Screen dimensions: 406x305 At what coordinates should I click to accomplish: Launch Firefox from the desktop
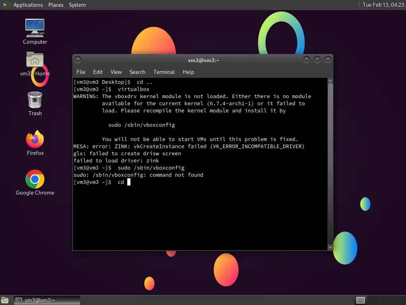coord(35,143)
